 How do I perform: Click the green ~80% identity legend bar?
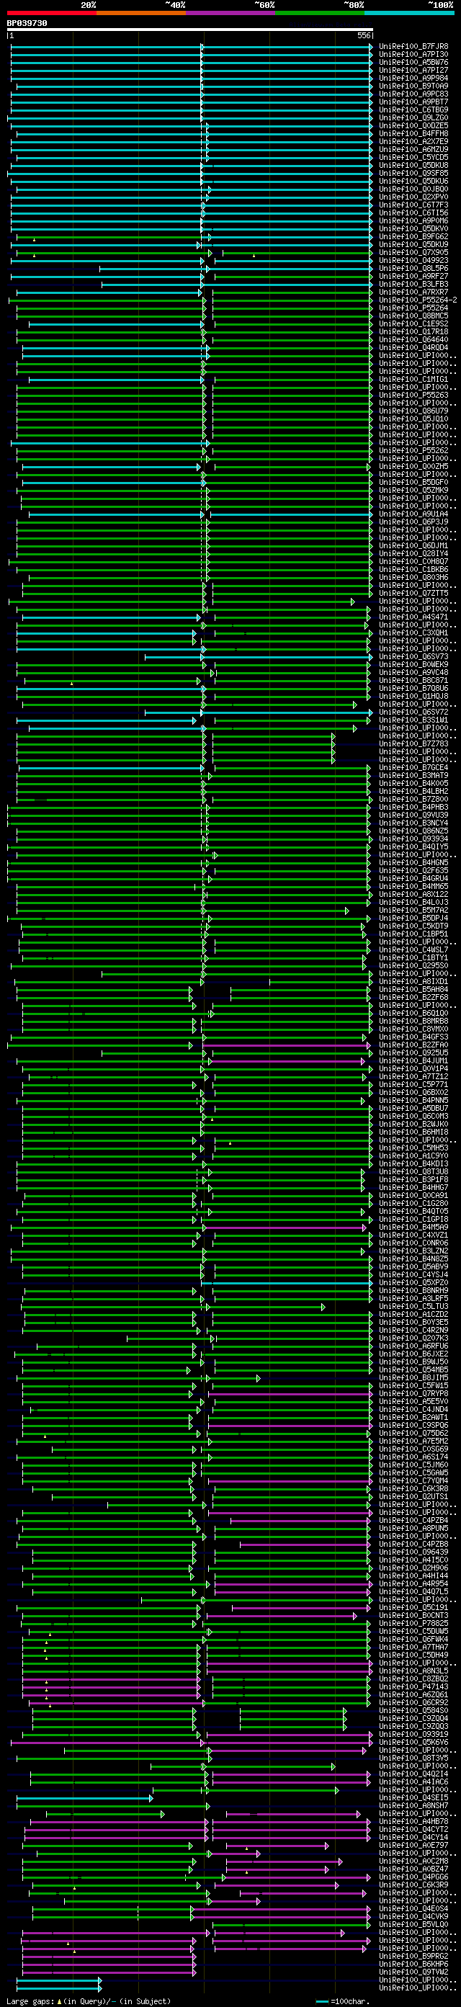point(320,13)
